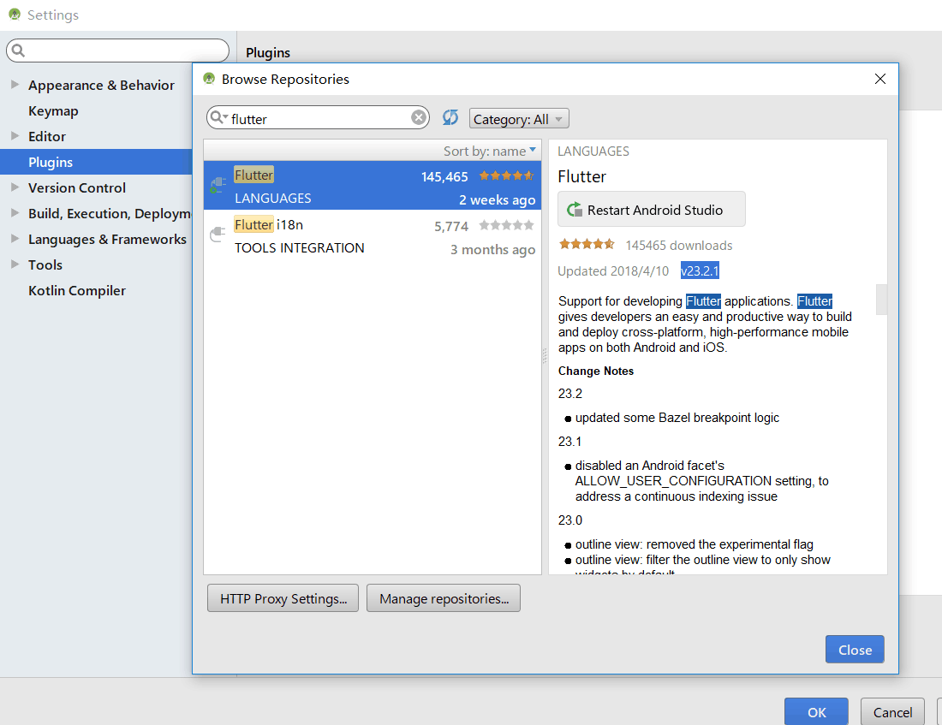This screenshot has height=725, width=942.
Task: Click the 23.1 change notes version
Action: coord(569,442)
